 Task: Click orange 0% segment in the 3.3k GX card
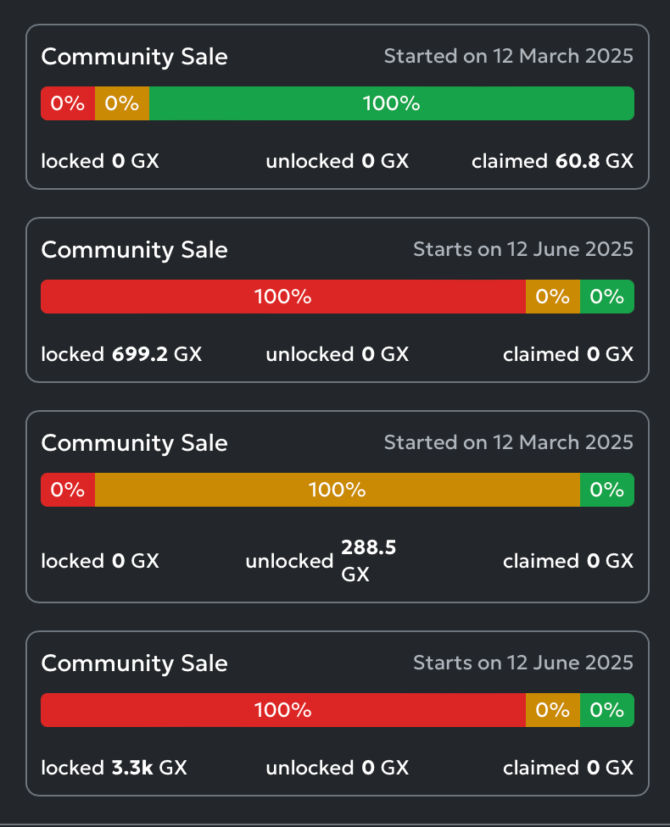click(553, 710)
